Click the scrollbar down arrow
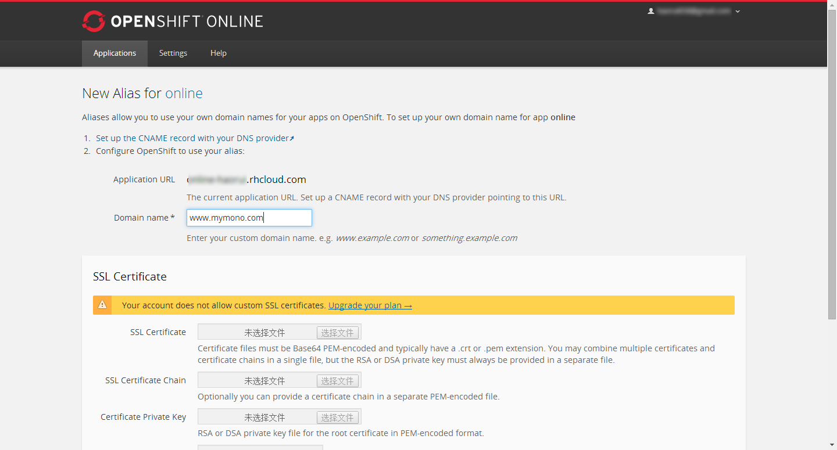Image resolution: width=837 pixels, height=450 pixels. [x=832, y=445]
